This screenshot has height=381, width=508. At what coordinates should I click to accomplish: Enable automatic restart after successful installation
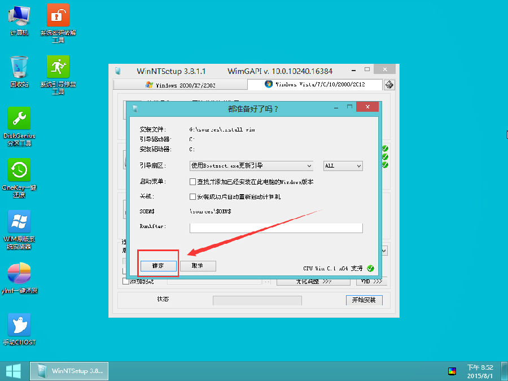click(x=192, y=196)
